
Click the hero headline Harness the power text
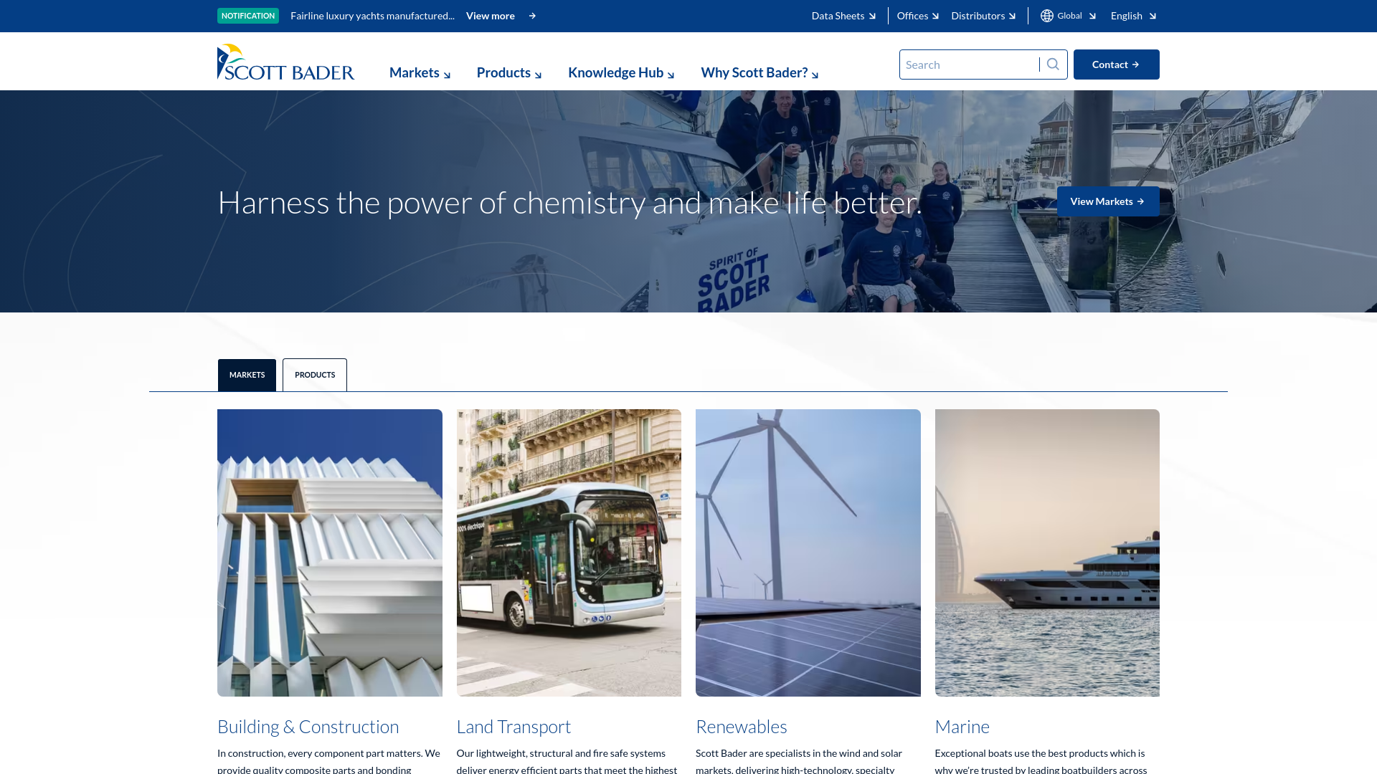click(569, 203)
